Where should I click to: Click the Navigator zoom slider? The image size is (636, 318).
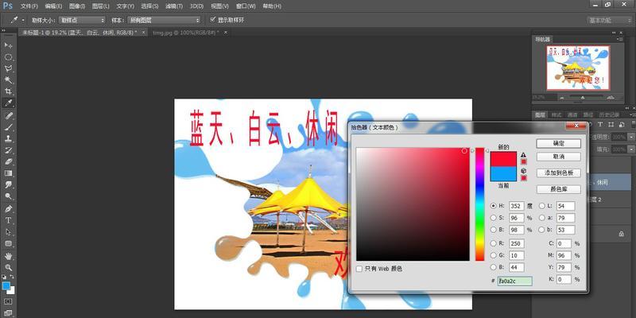[x=584, y=97]
